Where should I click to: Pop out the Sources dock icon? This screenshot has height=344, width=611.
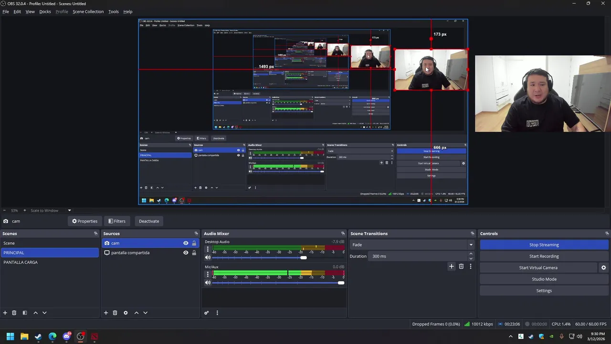(196, 234)
